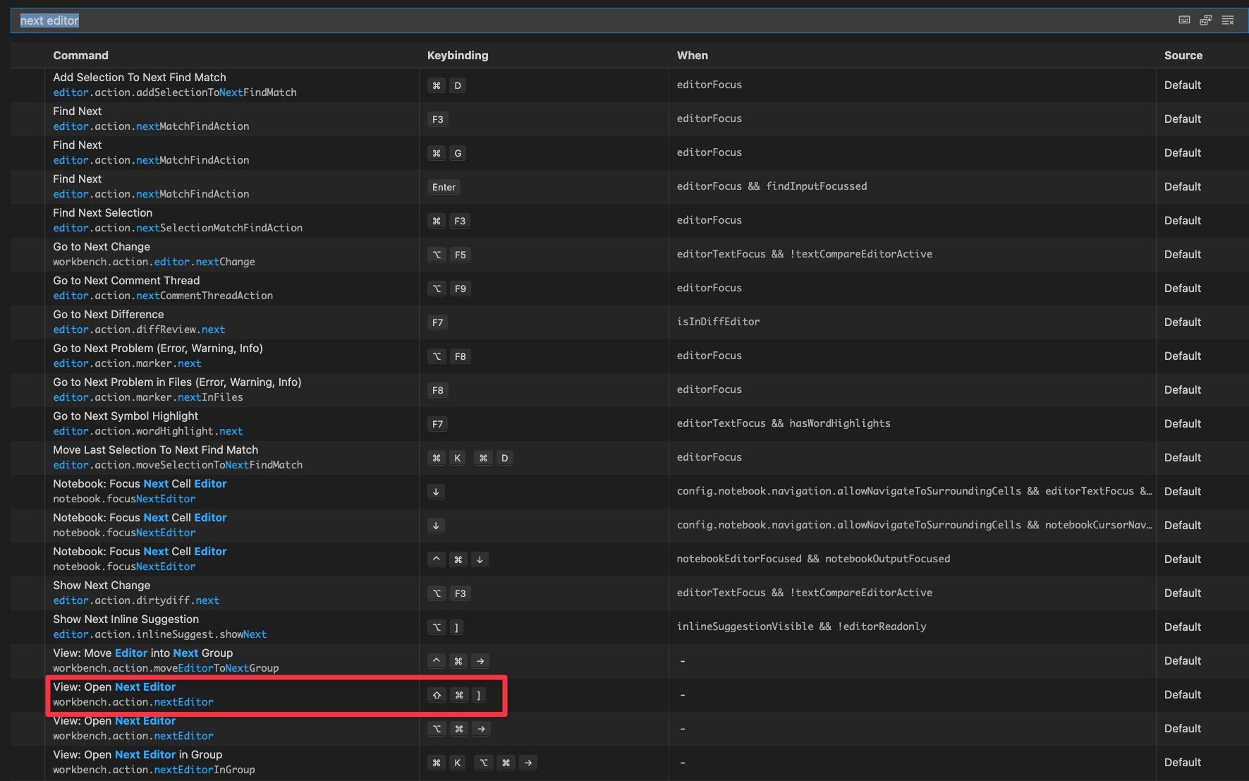Click the Enter keybinding for Find Next
1249x781 pixels.
click(444, 187)
